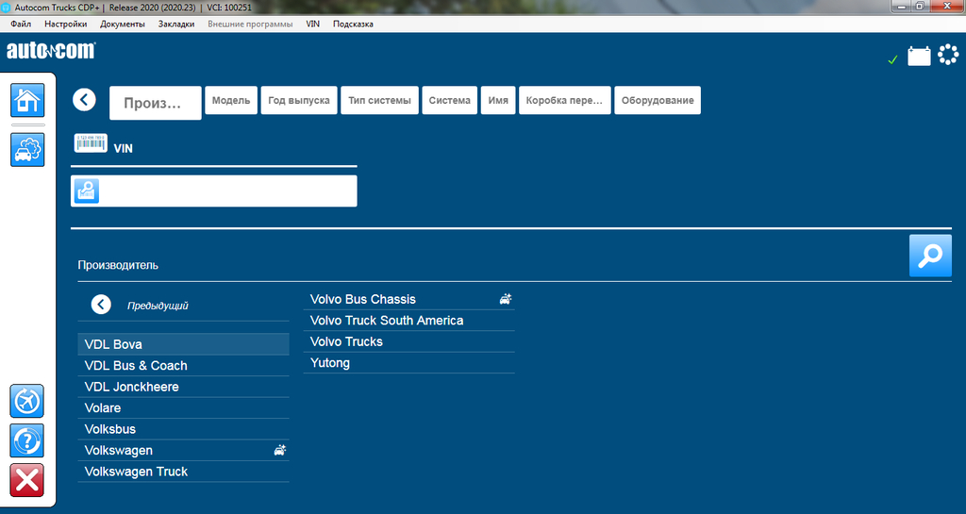Select the Тип системы tab

pos(379,100)
